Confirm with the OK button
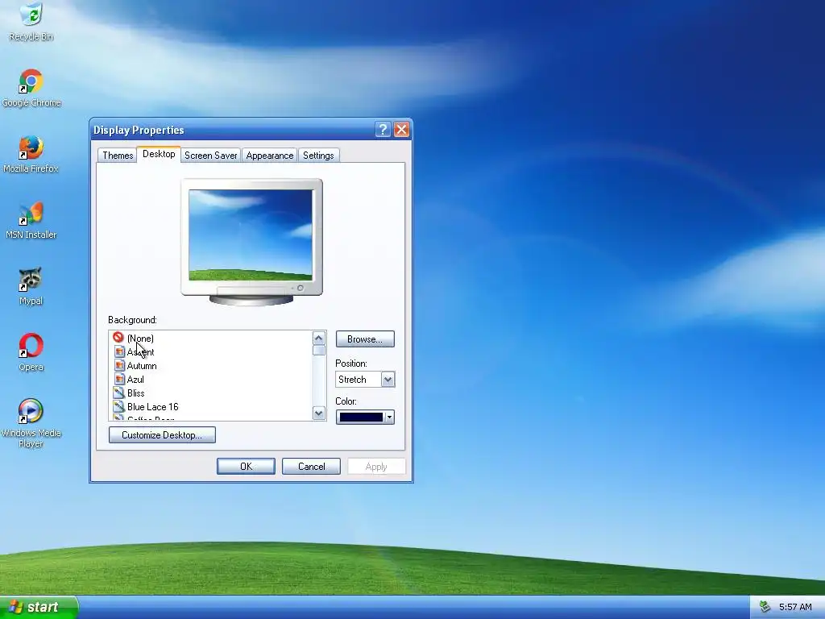Screen dimensions: 825x619 coord(246,467)
